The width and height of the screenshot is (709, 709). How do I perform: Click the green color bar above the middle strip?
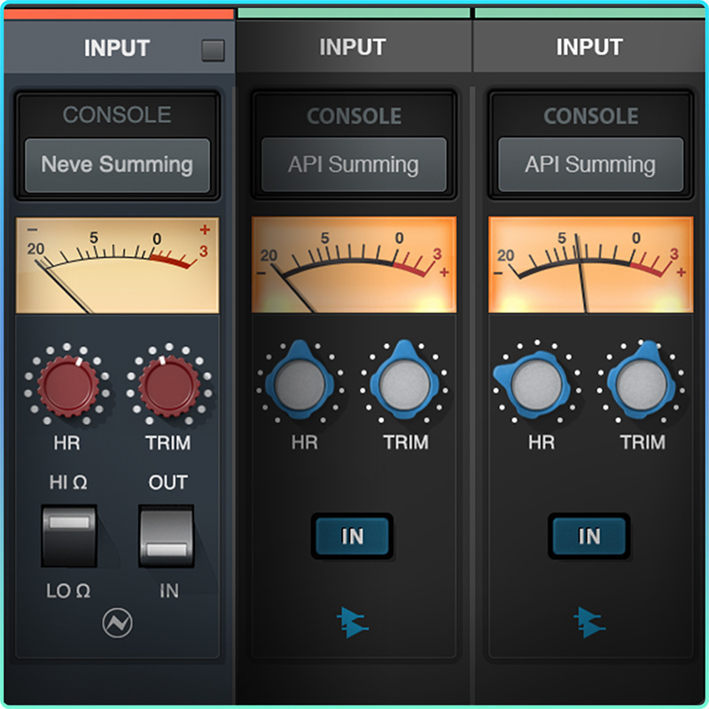click(x=354, y=13)
